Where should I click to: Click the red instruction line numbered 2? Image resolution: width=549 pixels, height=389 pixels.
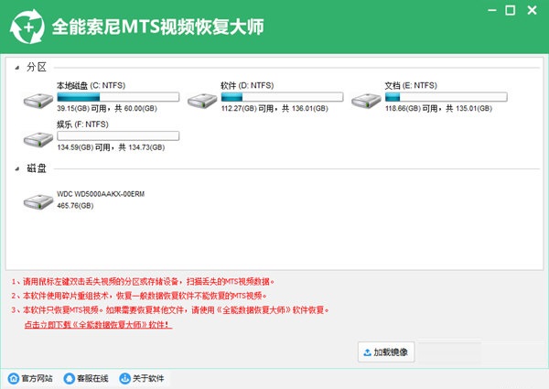(139, 296)
